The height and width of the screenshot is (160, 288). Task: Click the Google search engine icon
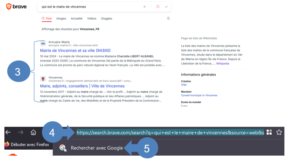click(x=63, y=148)
